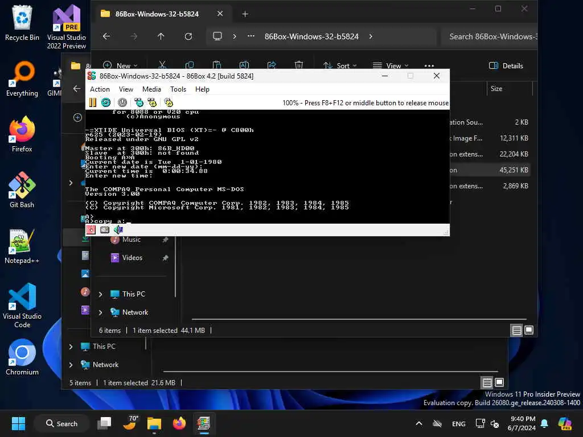Open the View dropdown

(391, 65)
